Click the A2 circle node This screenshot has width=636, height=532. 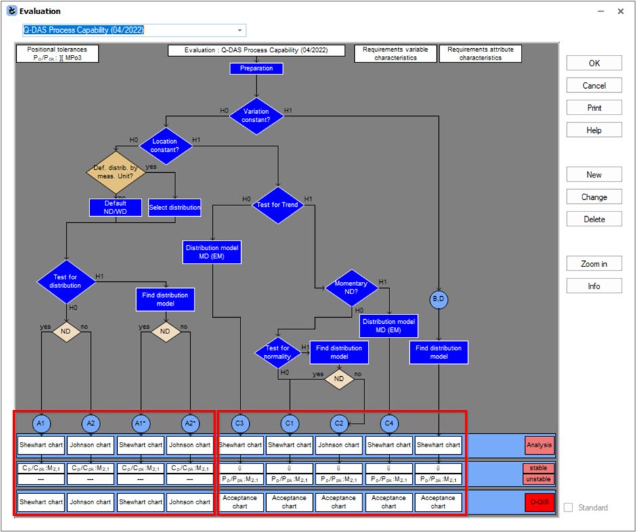coord(91,424)
